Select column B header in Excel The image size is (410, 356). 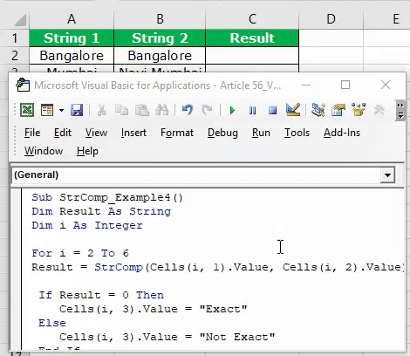[x=160, y=19]
